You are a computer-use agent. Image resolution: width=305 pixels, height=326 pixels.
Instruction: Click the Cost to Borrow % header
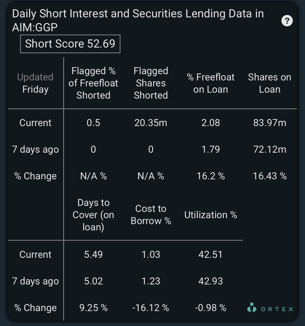[x=151, y=215]
